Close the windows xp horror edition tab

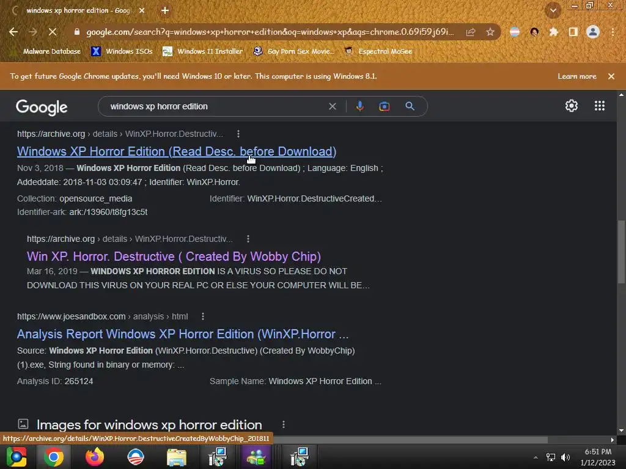coord(142,10)
